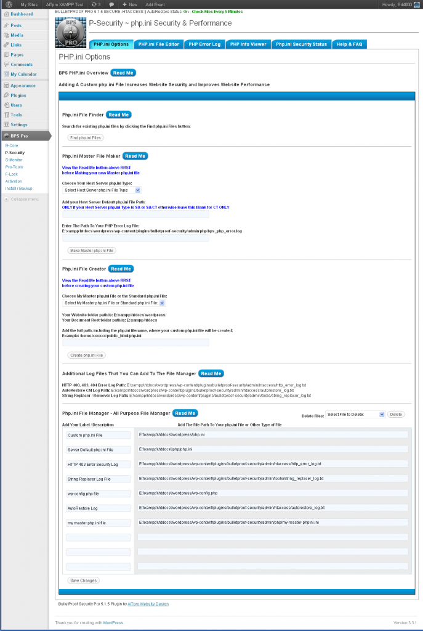This screenshot has height=631, width=423.
Task: Click the Dashboard house icon in sidebar
Action: [6, 14]
